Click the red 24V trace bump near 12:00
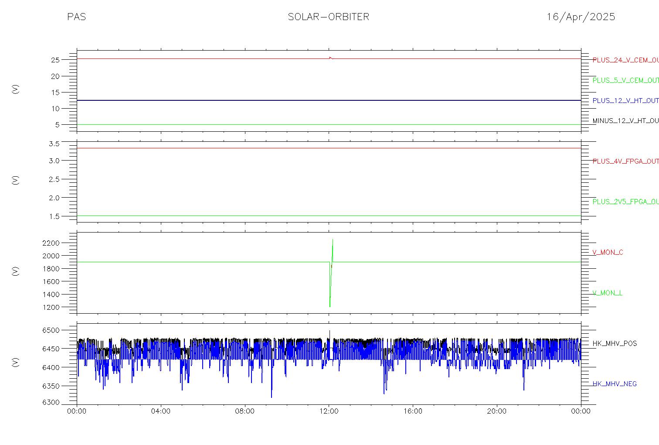The height and width of the screenshot is (445, 659). pos(330,58)
